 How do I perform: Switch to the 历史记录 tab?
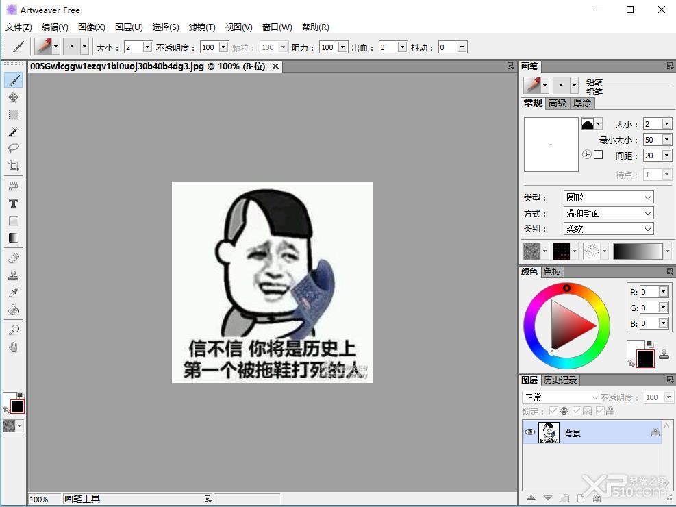[x=560, y=380]
